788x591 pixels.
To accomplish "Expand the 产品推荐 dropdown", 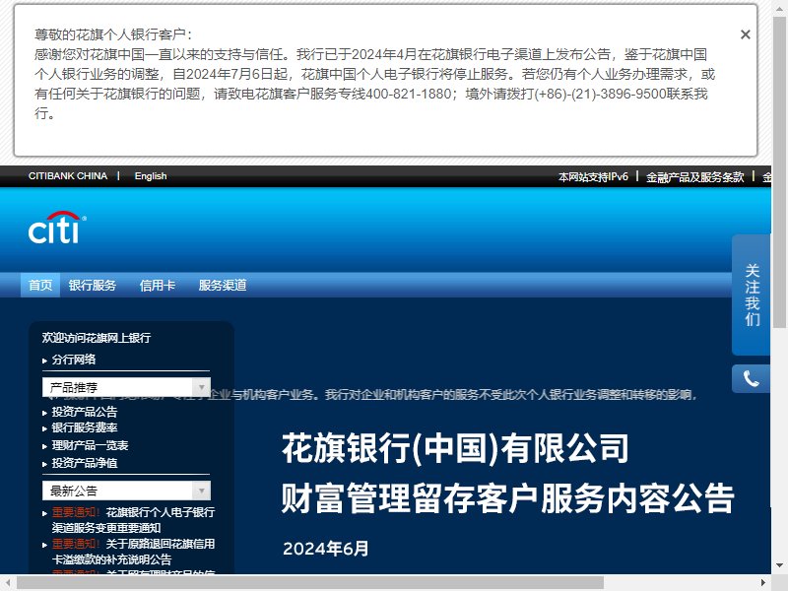I will [126, 387].
